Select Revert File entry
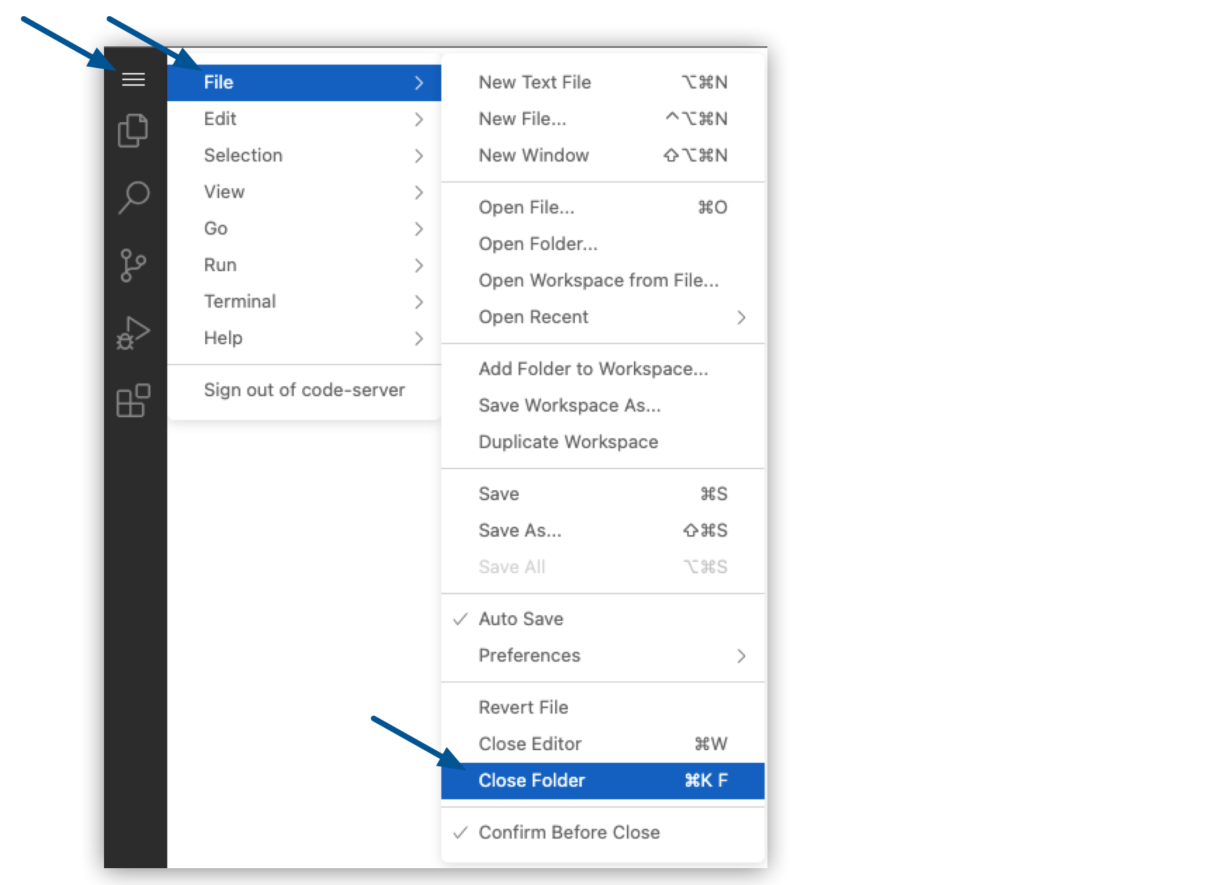 [x=524, y=707]
